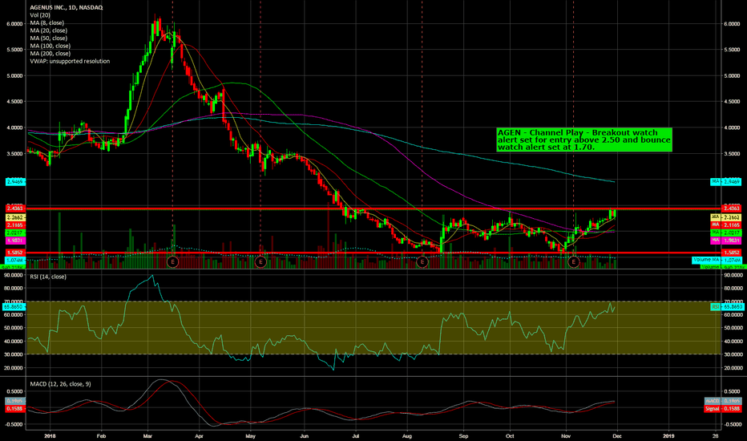The image size is (747, 441).
Task: Click the red Signal 0.1588 label on right axis
Action: coord(723,409)
